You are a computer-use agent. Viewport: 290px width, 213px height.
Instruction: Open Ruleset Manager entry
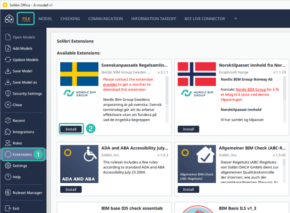click(x=27, y=193)
